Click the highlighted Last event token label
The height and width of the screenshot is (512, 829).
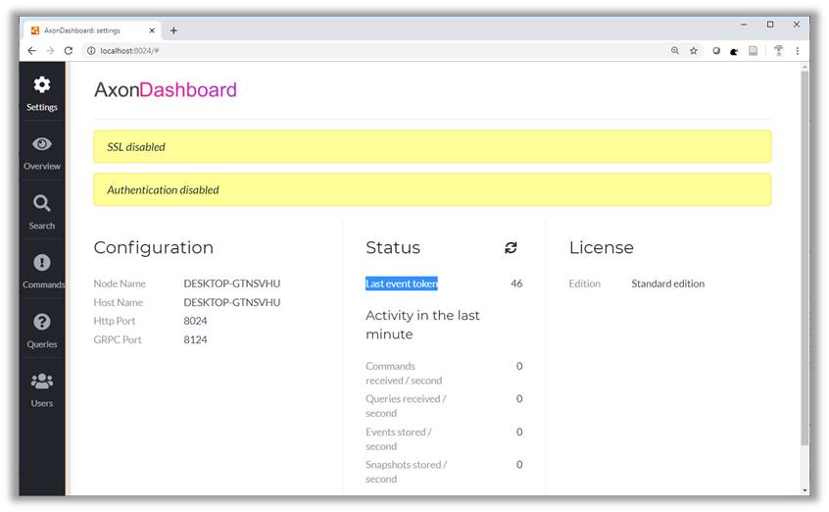pos(402,283)
